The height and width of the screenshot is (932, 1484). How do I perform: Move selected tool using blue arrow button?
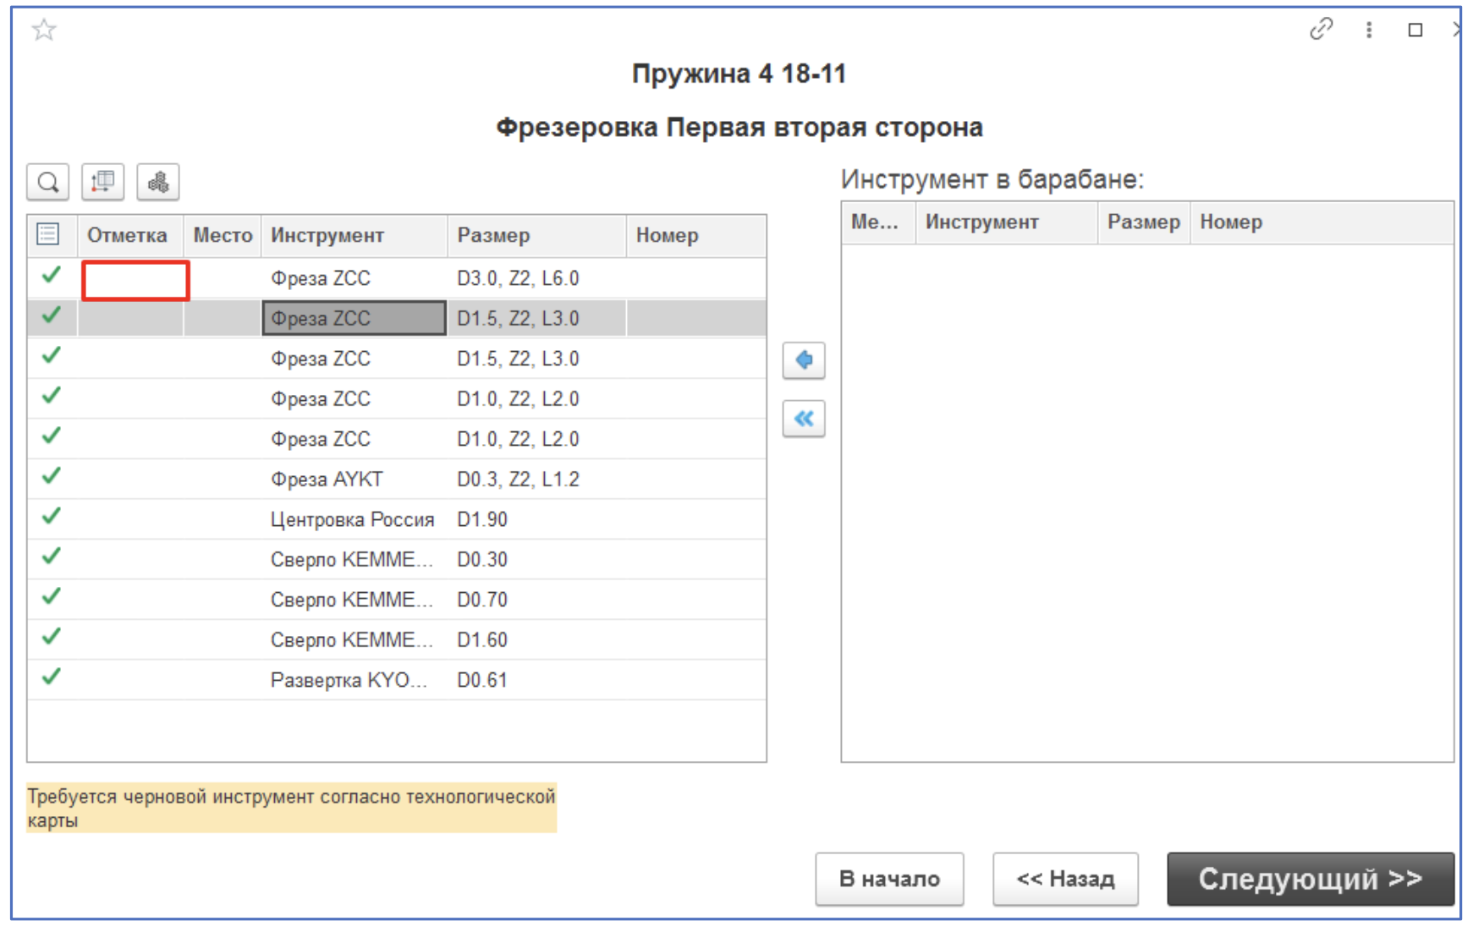point(804,360)
